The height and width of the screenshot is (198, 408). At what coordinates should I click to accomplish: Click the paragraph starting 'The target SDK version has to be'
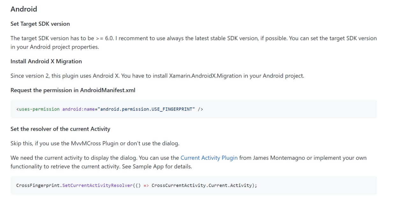(x=193, y=43)
